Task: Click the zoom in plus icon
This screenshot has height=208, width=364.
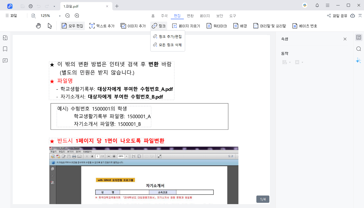Action: point(77,16)
